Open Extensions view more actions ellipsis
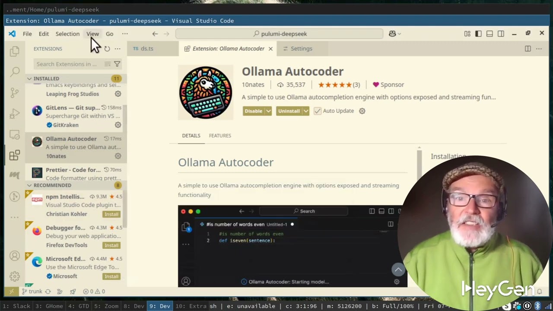 (x=118, y=49)
